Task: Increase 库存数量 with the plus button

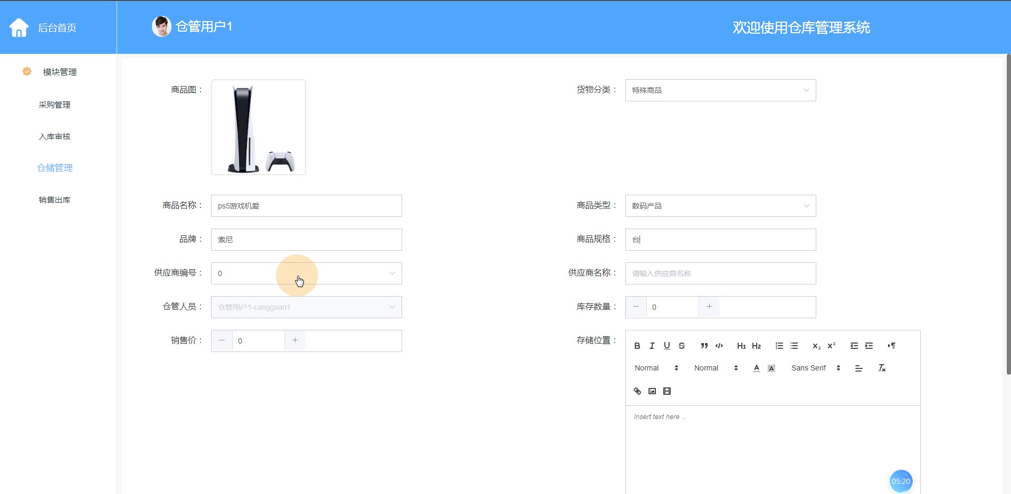Action: [709, 307]
